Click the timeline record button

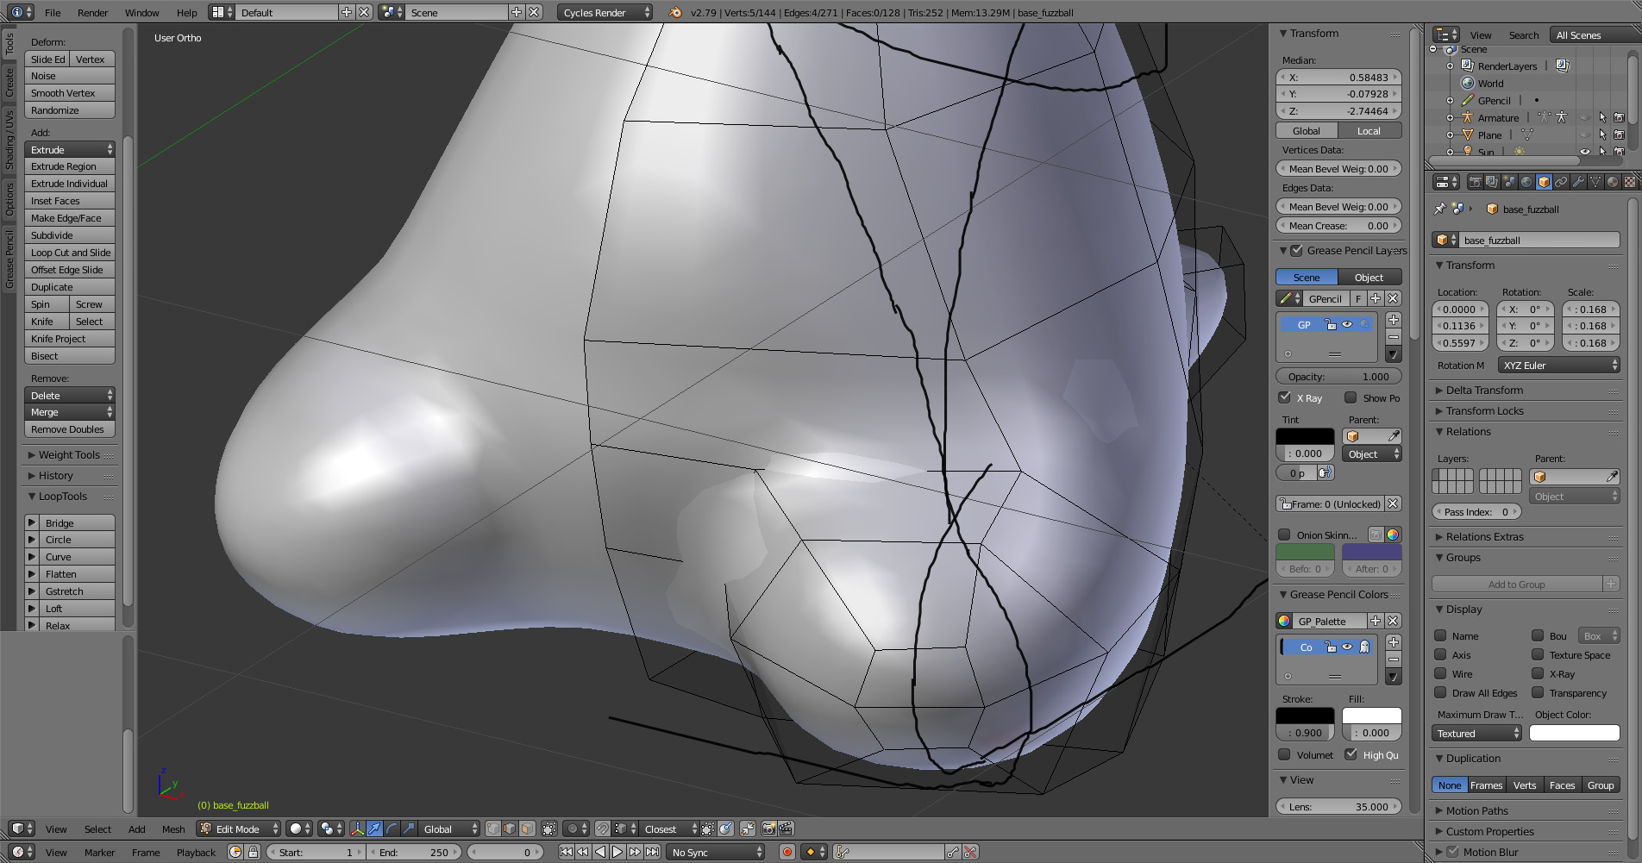787,852
